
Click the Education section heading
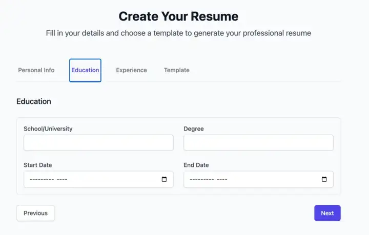[x=34, y=101]
